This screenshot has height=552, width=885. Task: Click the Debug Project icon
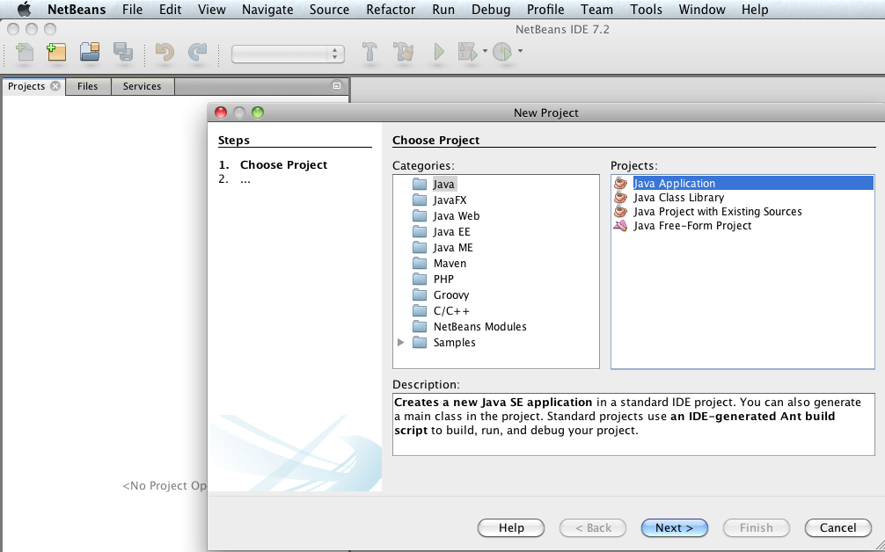[468, 52]
